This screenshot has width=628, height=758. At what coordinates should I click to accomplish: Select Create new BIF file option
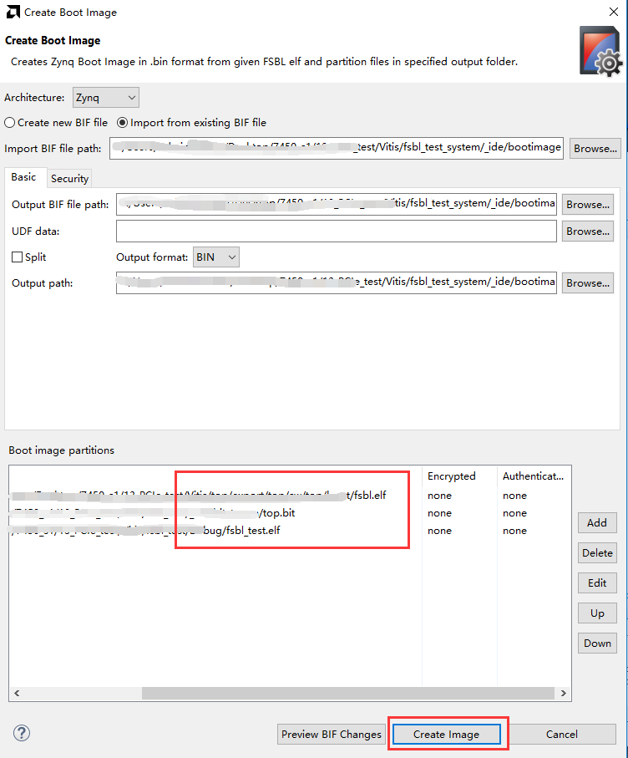[x=56, y=123]
